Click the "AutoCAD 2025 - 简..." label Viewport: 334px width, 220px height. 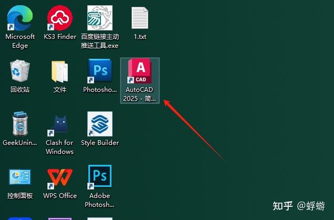point(139,94)
